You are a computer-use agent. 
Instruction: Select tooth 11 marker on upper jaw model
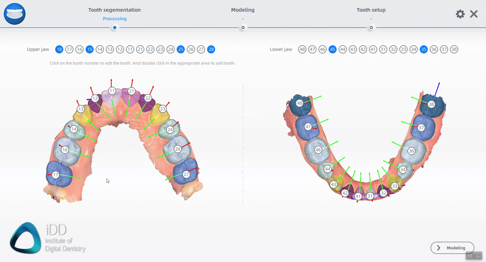pyautogui.click(x=112, y=91)
